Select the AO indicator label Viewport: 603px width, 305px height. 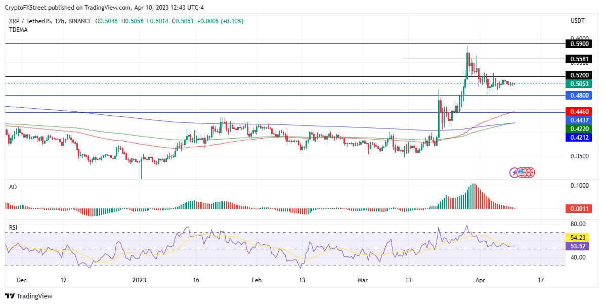(13, 187)
